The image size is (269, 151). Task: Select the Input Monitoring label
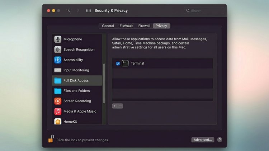click(76, 70)
